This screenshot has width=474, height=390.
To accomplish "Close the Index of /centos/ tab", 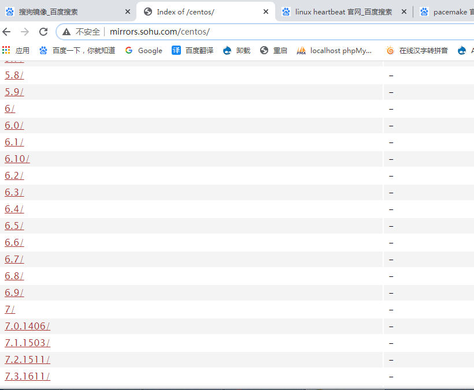I will [266, 12].
